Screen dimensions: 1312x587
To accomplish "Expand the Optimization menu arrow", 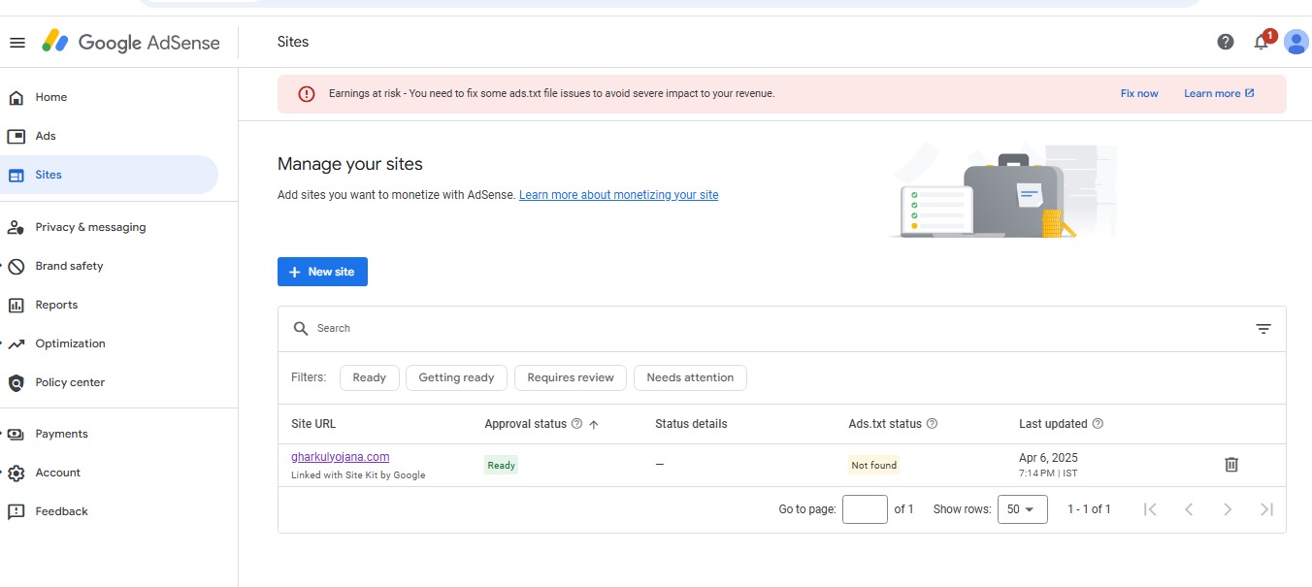I will coord(3,343).
